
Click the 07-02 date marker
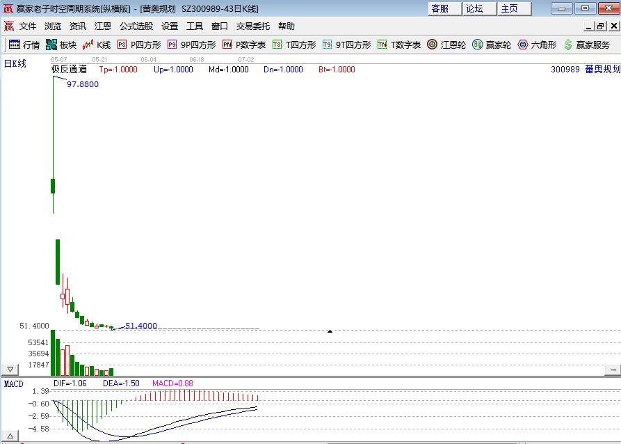tap(246, 59)
